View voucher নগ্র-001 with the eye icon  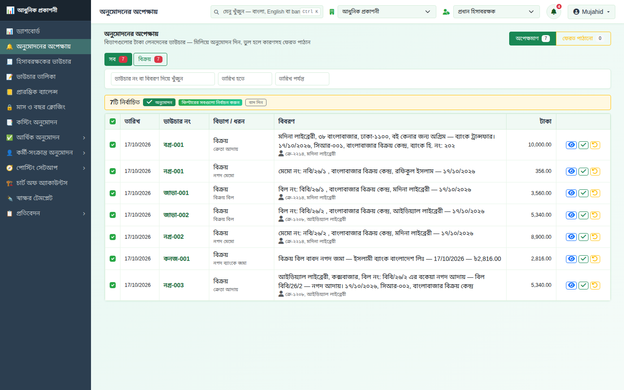click(572, 171)
